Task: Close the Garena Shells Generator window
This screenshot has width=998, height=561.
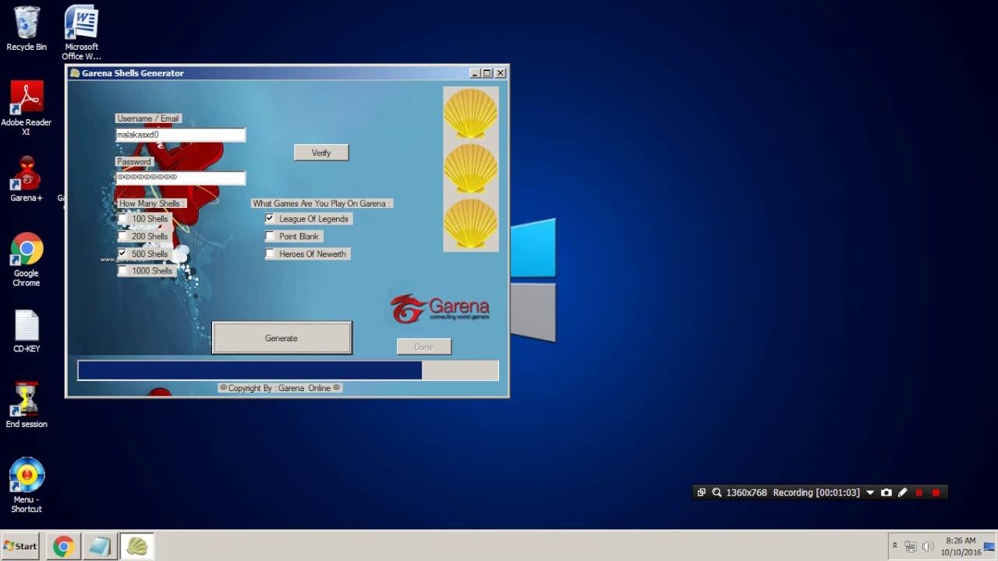Action: [x=501, y=73]
